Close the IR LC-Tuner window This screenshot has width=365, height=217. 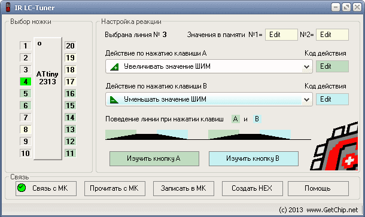coord(357,7)
